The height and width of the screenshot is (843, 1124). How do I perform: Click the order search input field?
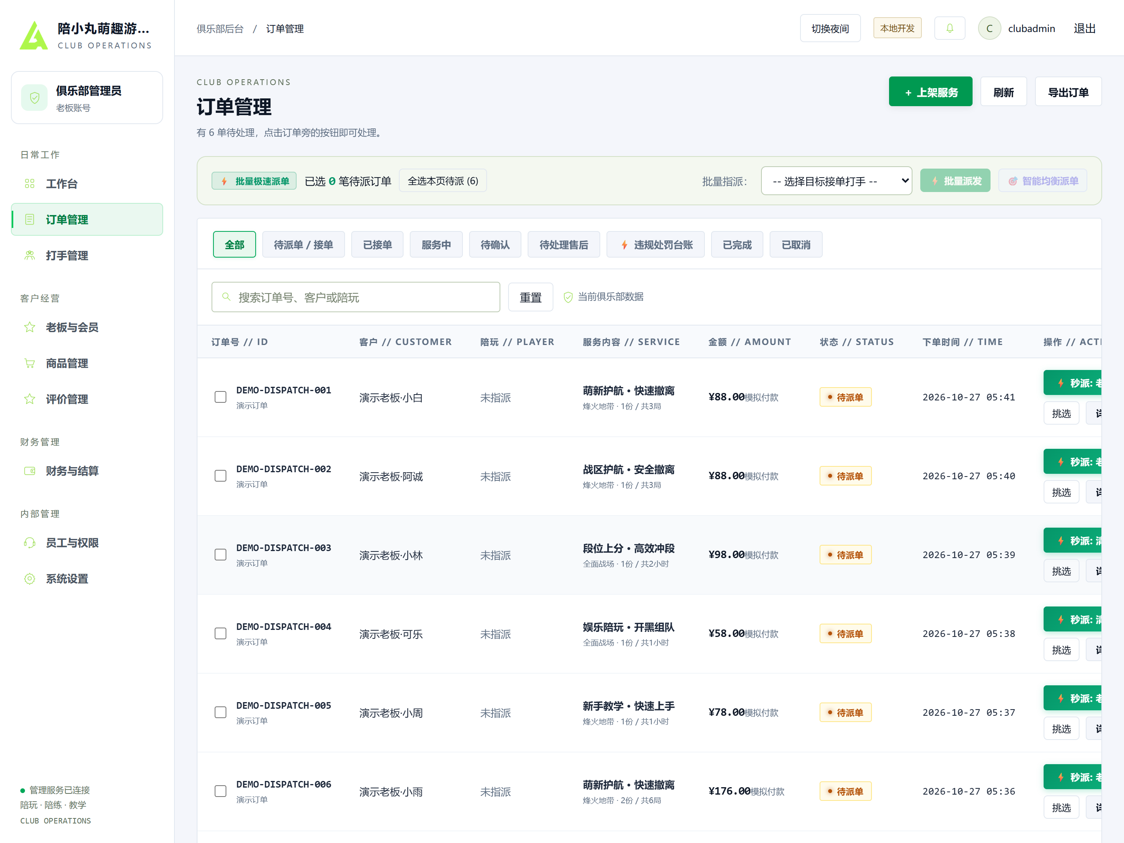coord(356,297)
